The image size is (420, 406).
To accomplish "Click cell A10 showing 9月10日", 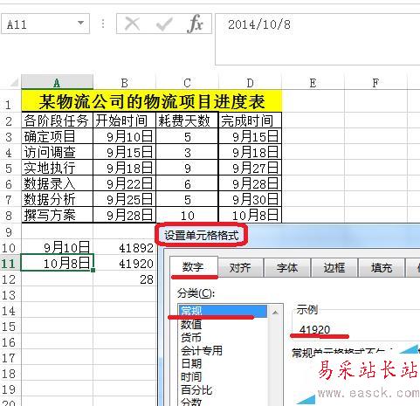I will click(57, 247).
